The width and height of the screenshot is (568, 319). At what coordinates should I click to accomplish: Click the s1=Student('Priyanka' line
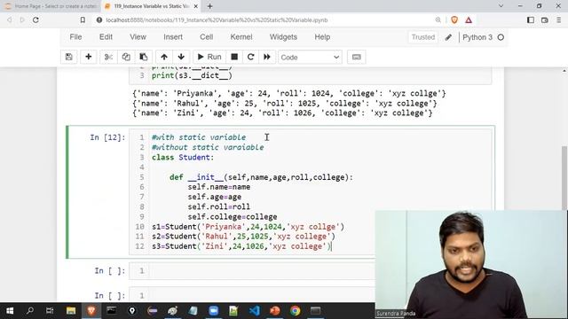(x=248, y=227)
